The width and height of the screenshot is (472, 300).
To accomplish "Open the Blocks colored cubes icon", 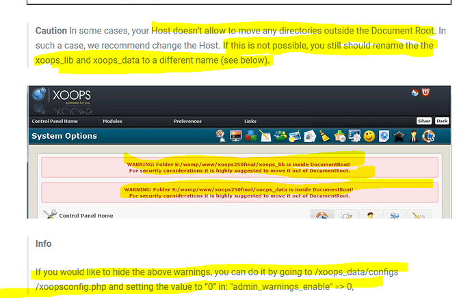I will (x=250, y=136).
